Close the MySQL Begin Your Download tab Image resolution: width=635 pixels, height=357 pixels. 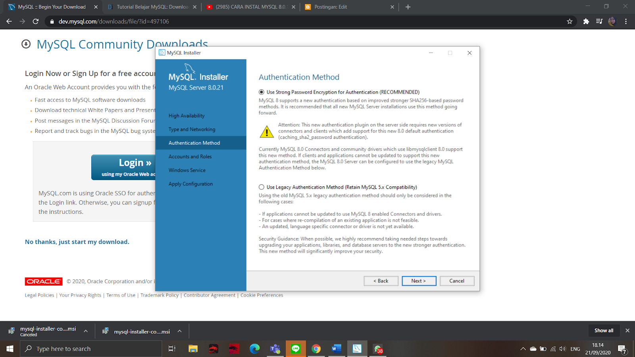[x=96, y=7]
